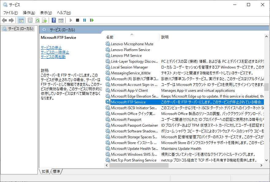Start the selected service with the play button
This screenshot has width=270, height=182.
(70, 20)
